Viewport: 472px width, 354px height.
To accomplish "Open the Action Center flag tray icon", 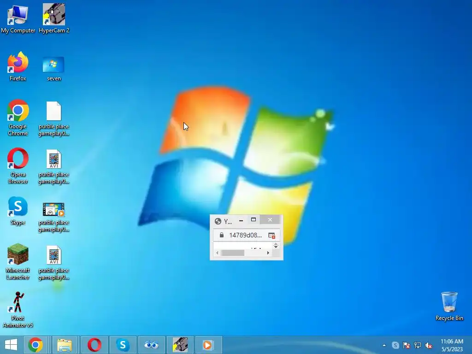I will [x=407, y=345].
